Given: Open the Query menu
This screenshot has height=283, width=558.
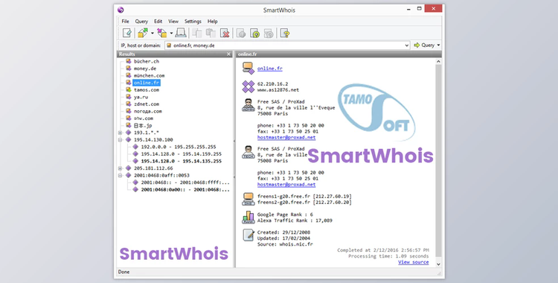Looking at the screenshot, I should [141, 22].
